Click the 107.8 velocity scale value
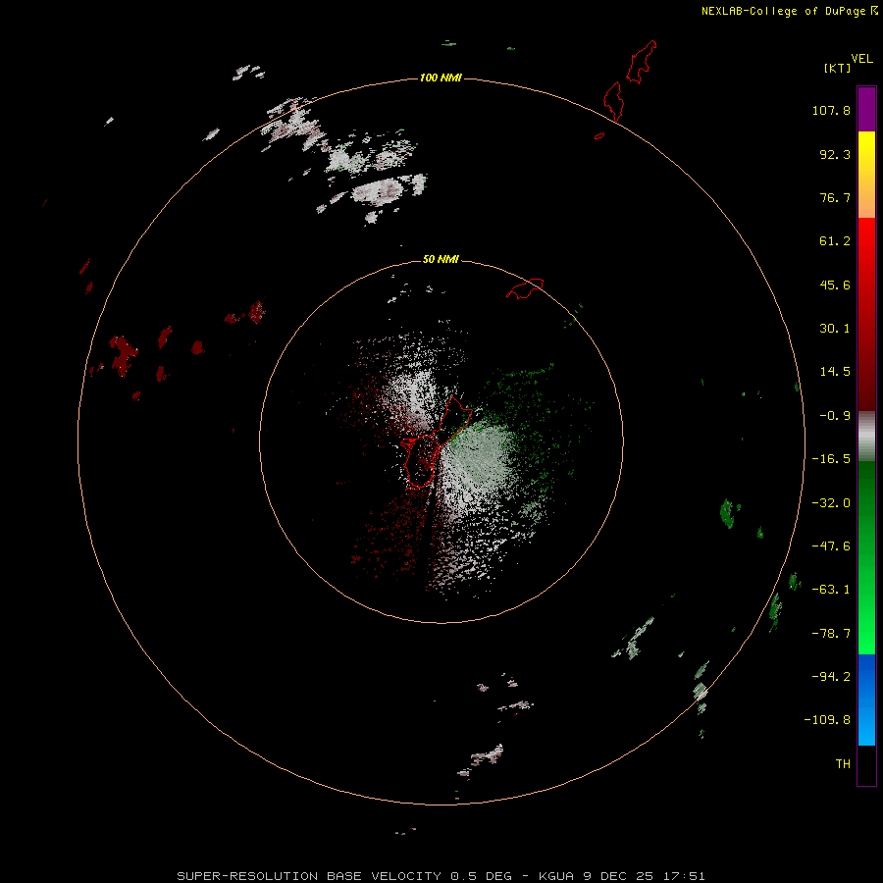The image size is (883, 883). 831,110
